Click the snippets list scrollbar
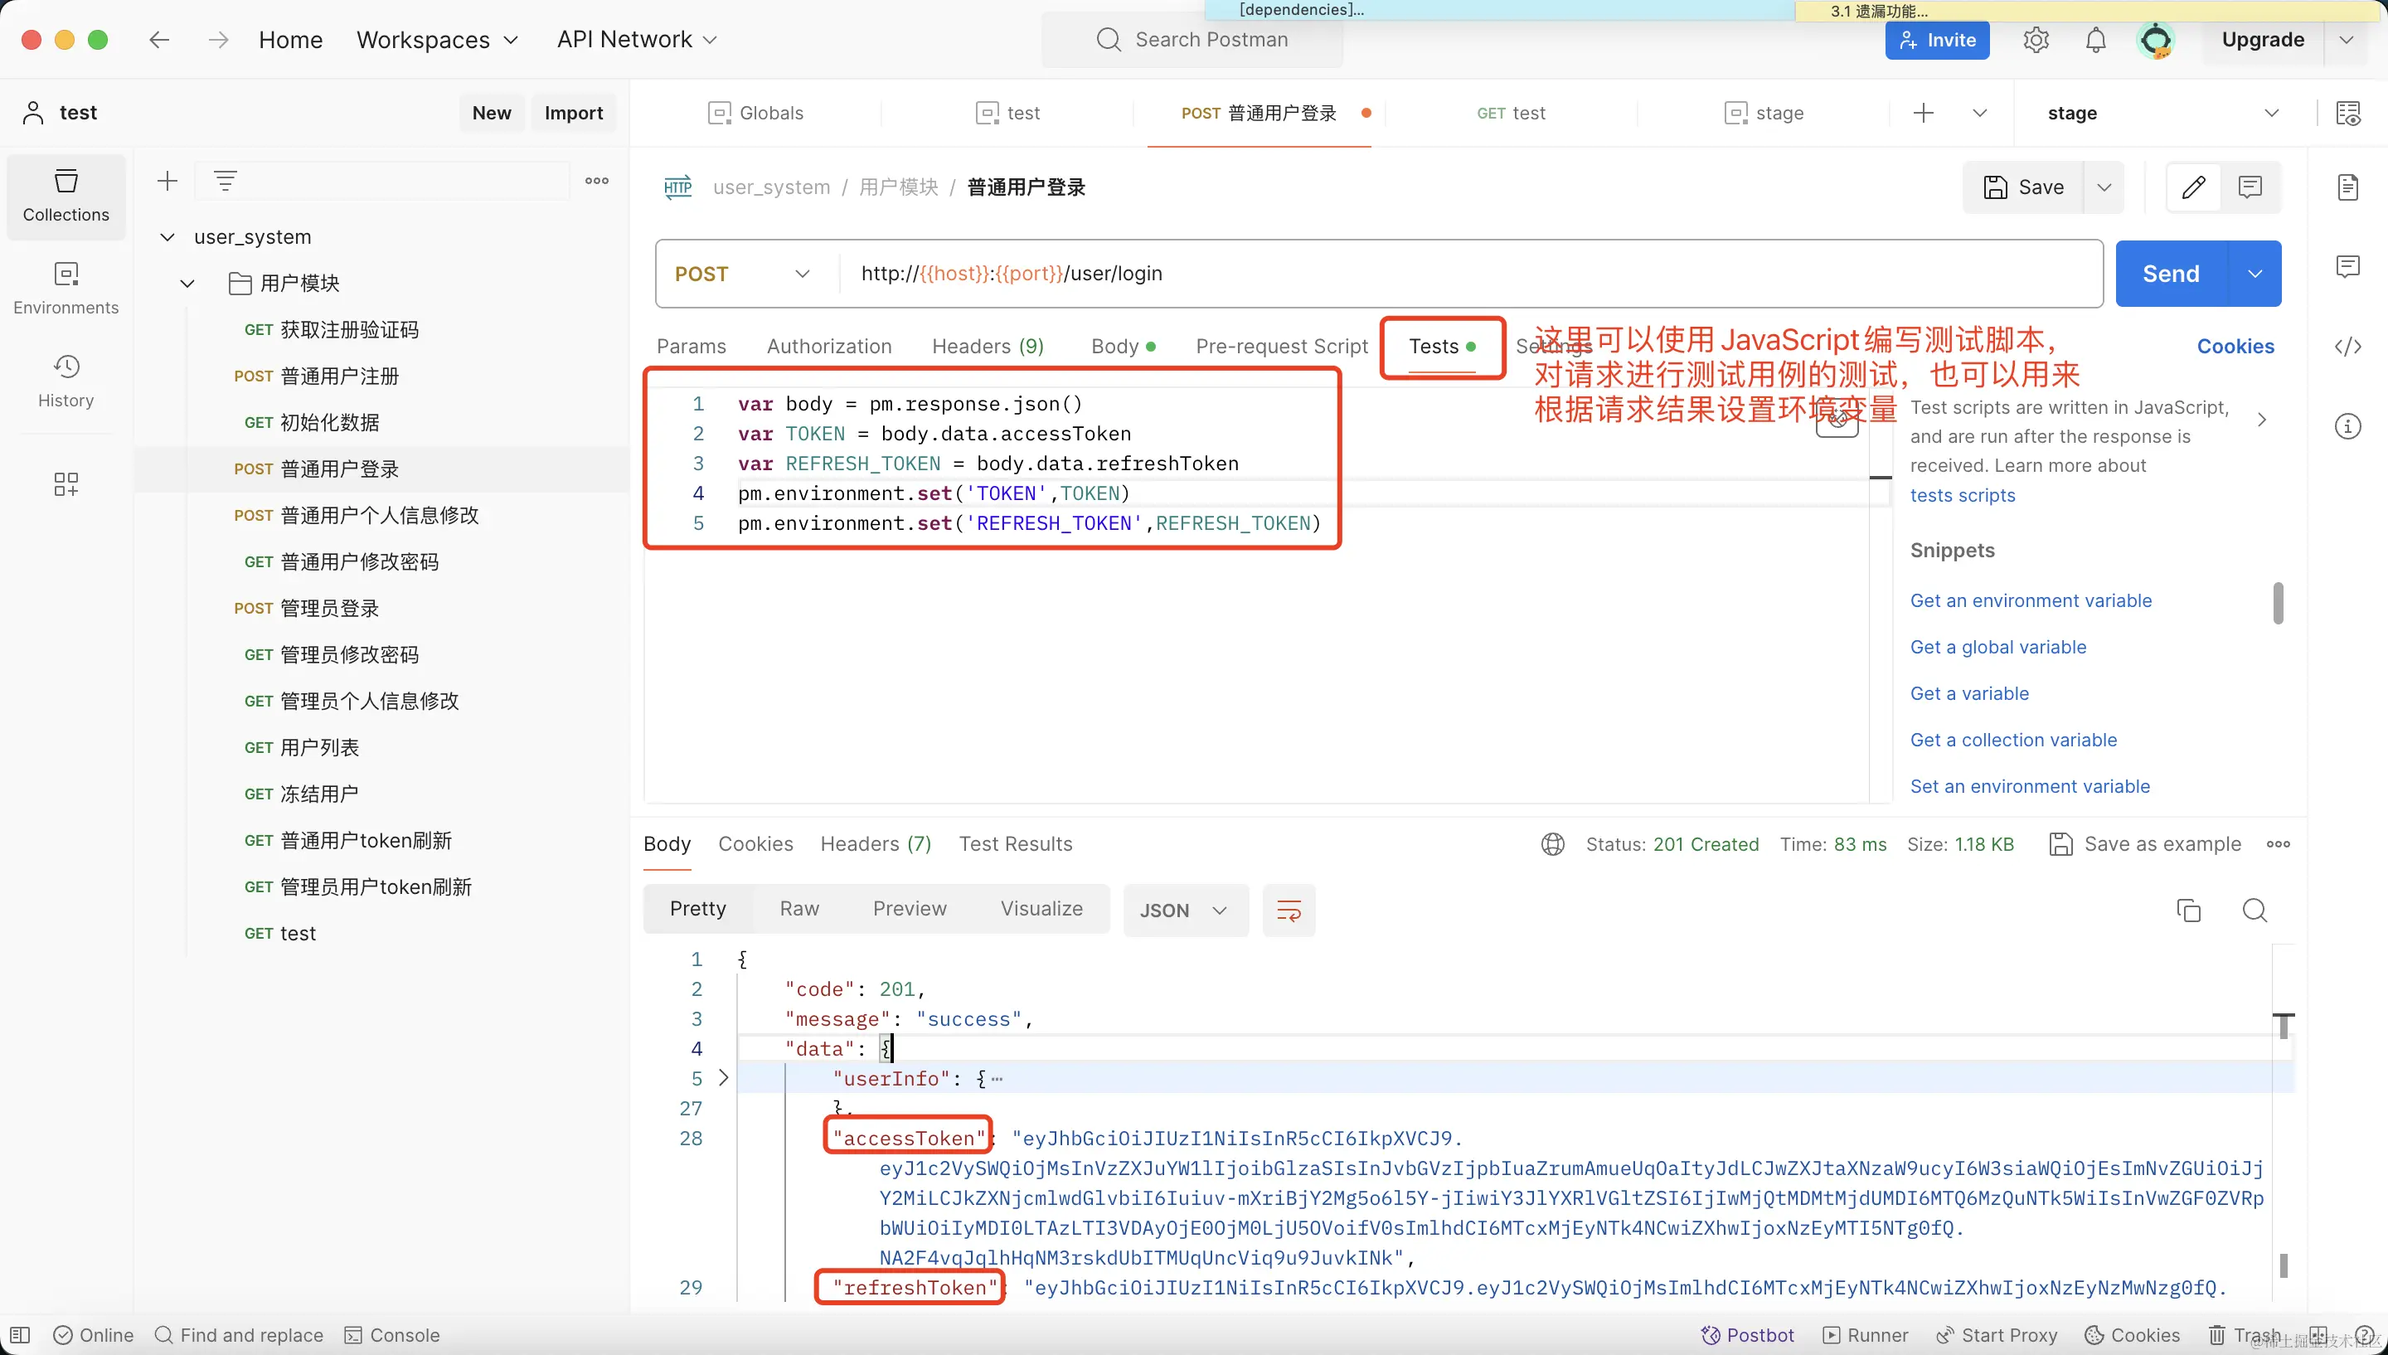Viewport: 2388px width, 1355px height. click(2277, 603)
